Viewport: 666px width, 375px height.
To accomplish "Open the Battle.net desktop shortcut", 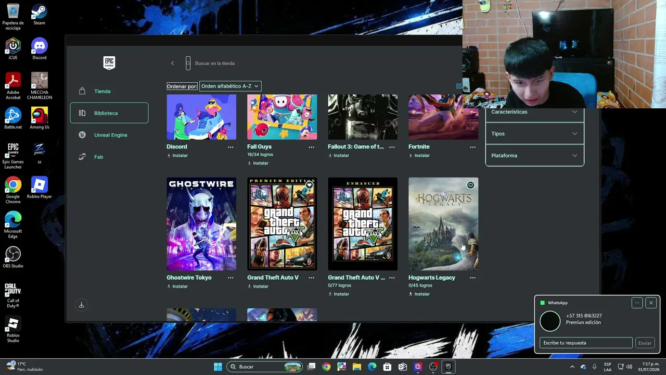I will pos(13,119).
